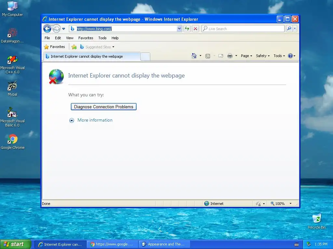Expand the Home button dropdown arrow
333x249 pixels.
200,56
